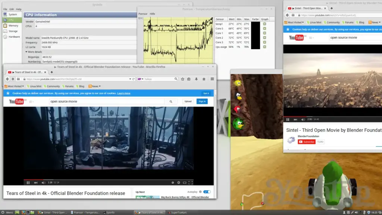This screenshot has height=215, width=382.
Task: Click the YouTube logo in Tears of Steel window
Action: 16,102
